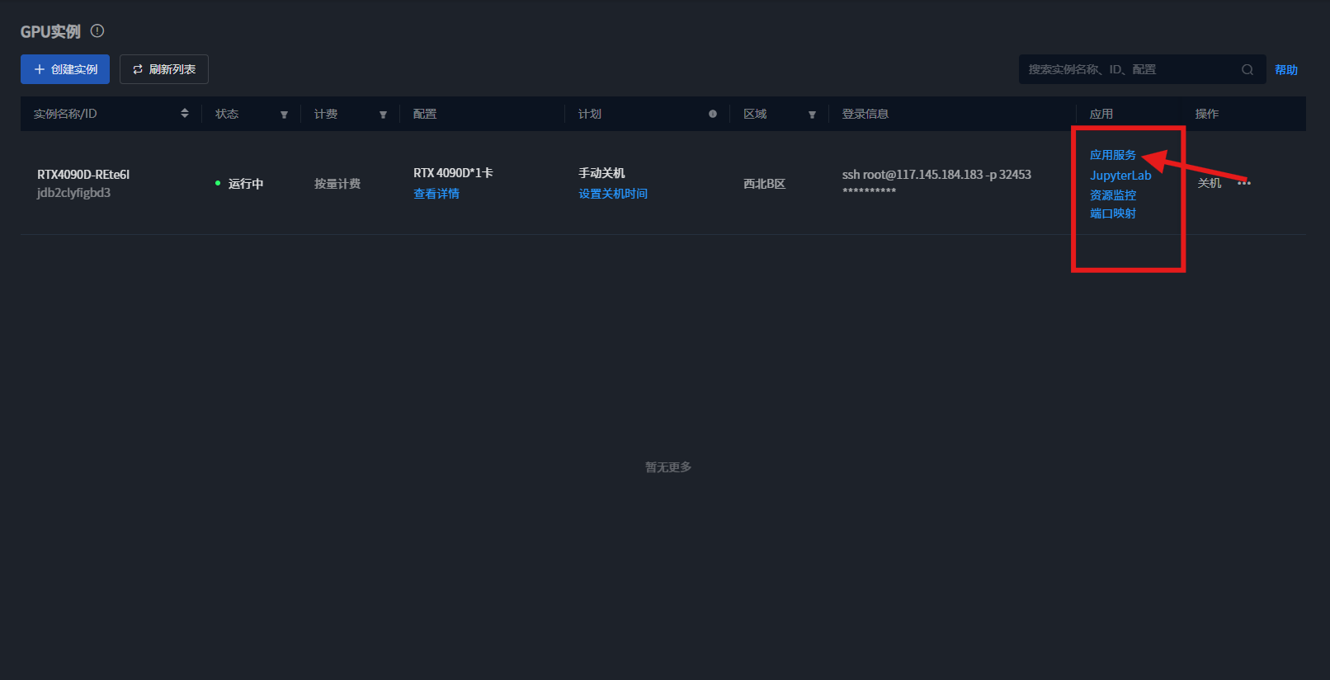Launch JupyterLab from the 应用 column
1330x680 pixels.
pyautogui.click(x=1120, y=176)
